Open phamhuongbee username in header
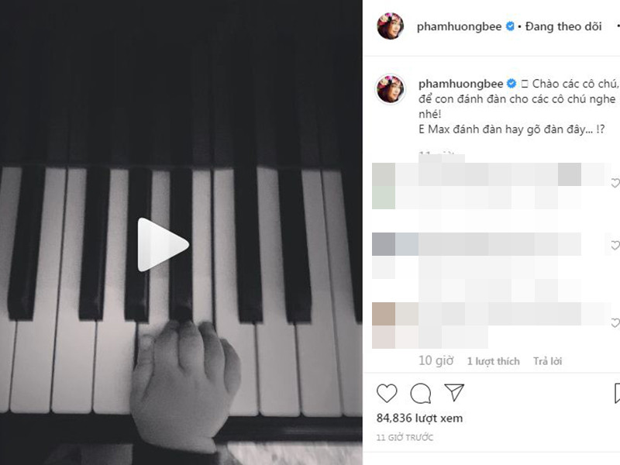The height and width of the screenshot is (465, 620). tap(459, 26)
